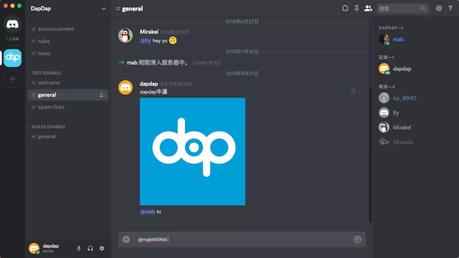Click the @lty mention in message
459x258 pixels.
[x=145, y=41]
